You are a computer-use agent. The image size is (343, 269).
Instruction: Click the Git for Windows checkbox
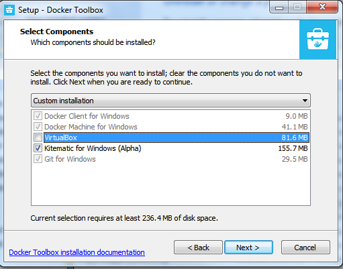tap(38, 159)
